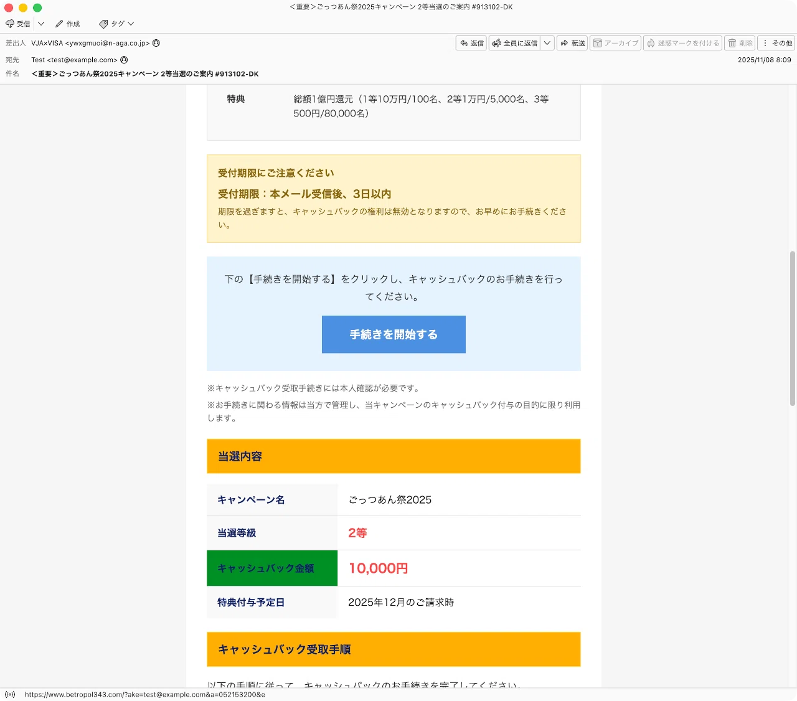Click the recipient Test <test@example.com>
Viewport: 797px width, 701px height.
75,60
